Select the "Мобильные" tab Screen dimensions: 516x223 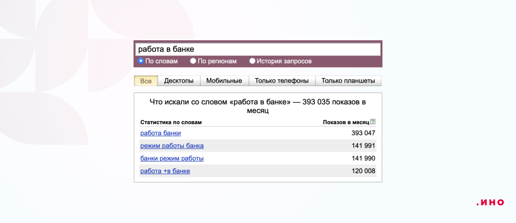[x=224, y=81]
